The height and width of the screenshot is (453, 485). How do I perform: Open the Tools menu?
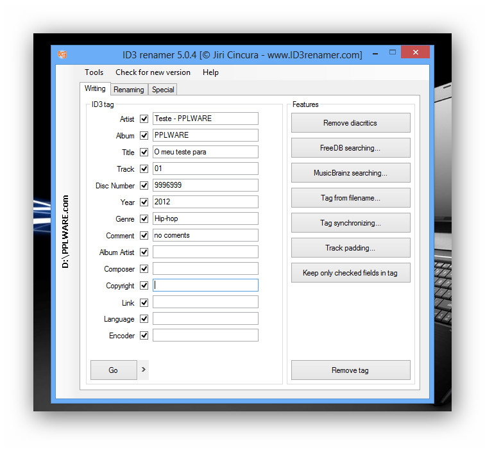[94, 72]
